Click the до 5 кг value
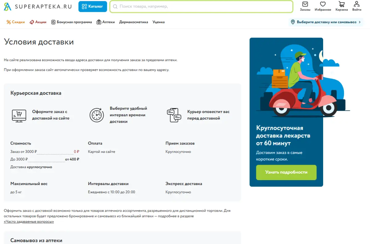 [x=16, y=192]
